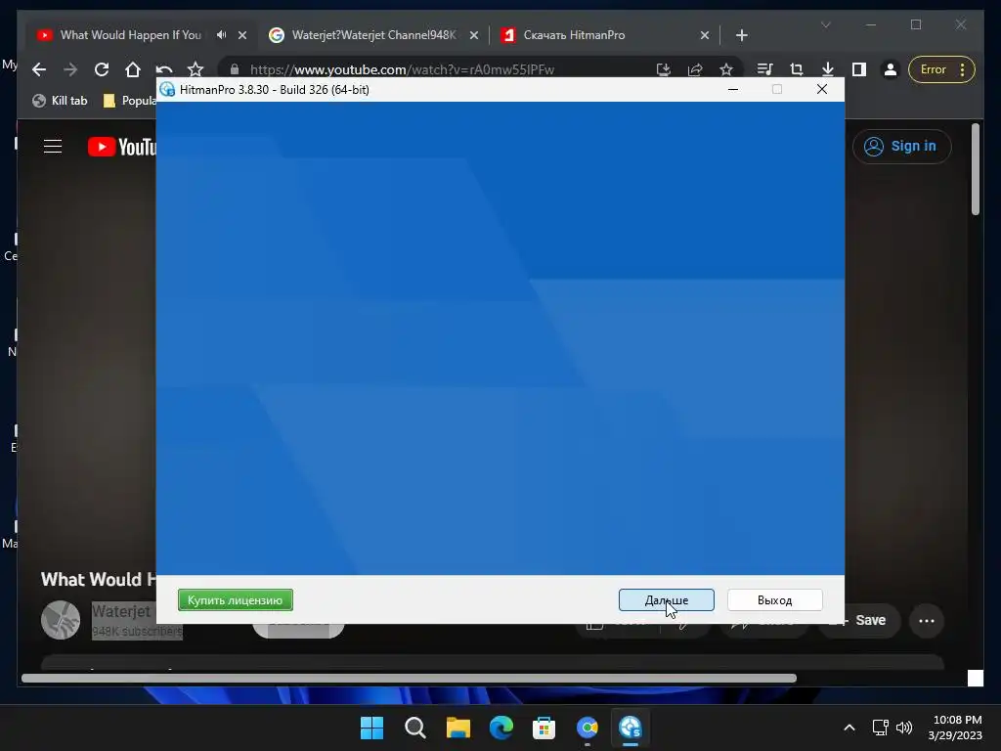1001x751 pixels.
Task: Click the green Купить лицензию button
Action: coord(235,599)
